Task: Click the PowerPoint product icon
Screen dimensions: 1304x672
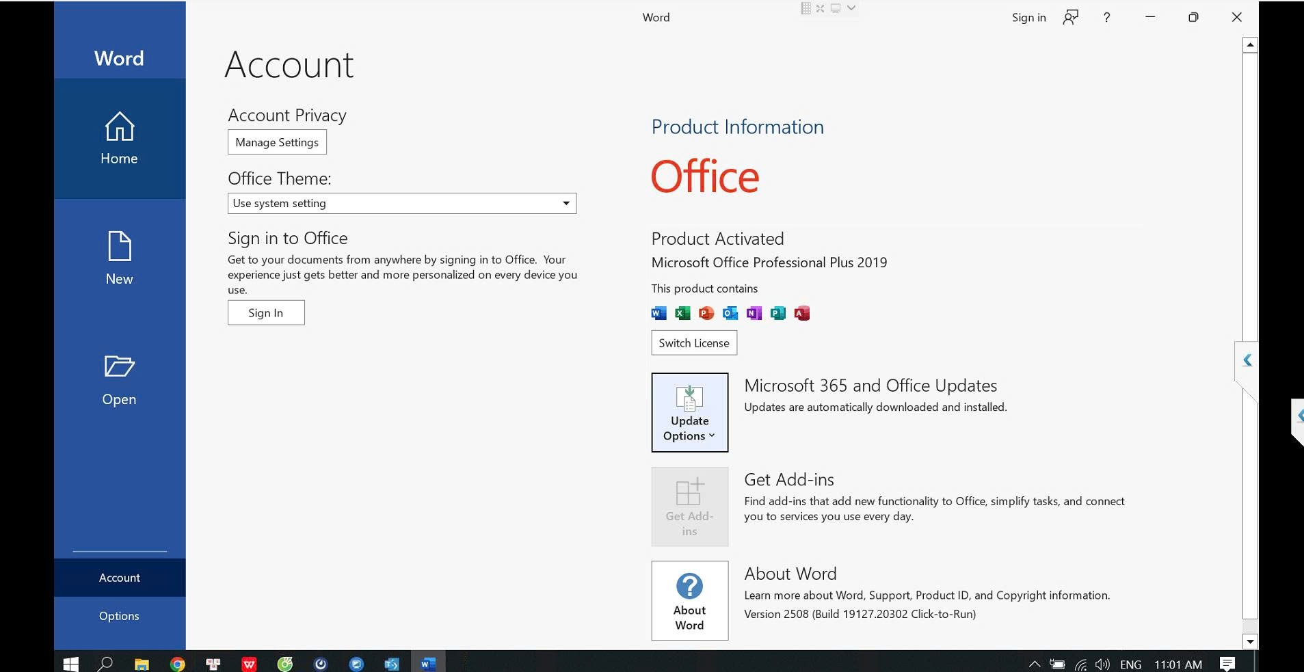Action: click(706, 313)
